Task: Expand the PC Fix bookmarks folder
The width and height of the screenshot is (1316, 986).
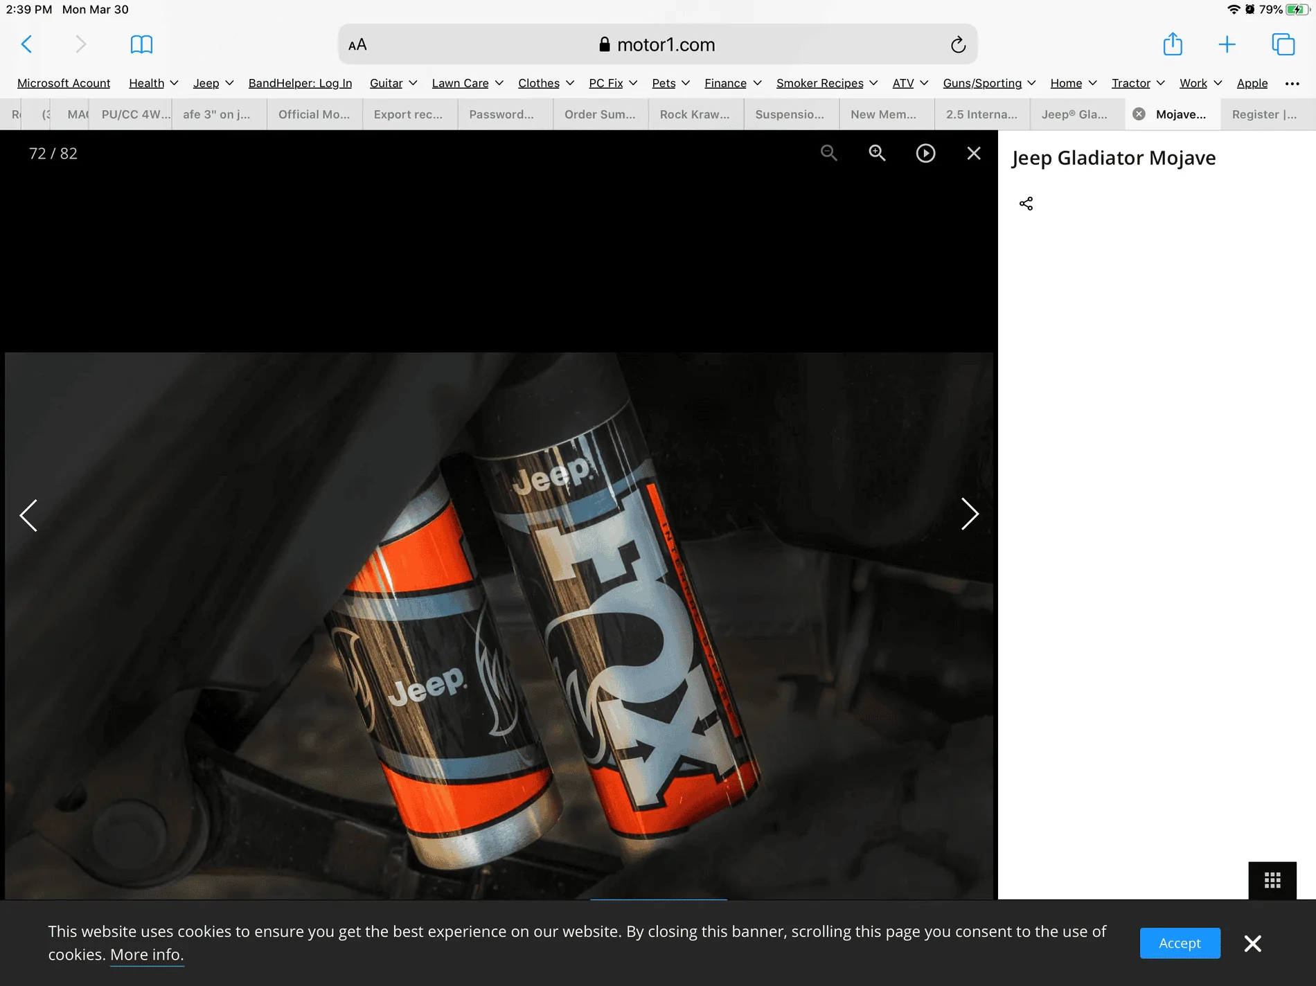Action: [613, 83]
